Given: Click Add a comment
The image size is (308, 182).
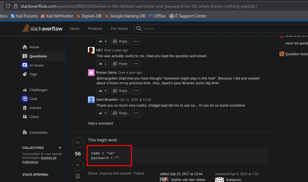Looking at the screenshot, I should [x=100, y=123].
